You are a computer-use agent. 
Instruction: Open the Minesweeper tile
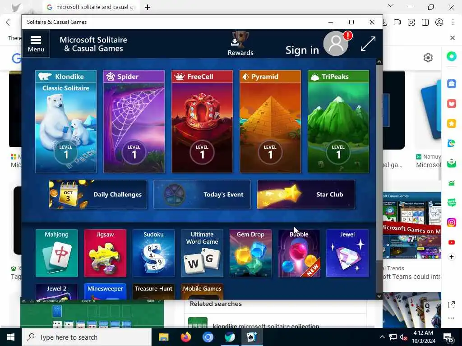coord(105,291)
